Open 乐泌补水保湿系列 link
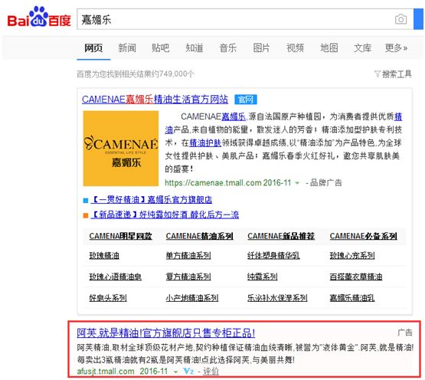425x380 pixels. pyautogui.click(x=277, y=298)
